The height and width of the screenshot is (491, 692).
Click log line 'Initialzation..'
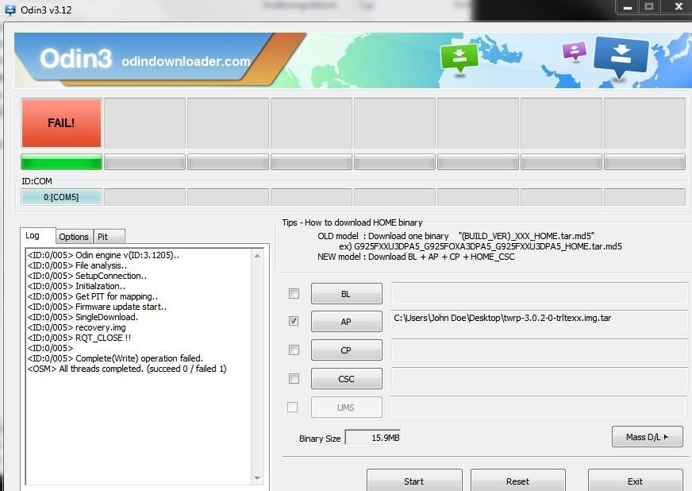coord(76,286)
